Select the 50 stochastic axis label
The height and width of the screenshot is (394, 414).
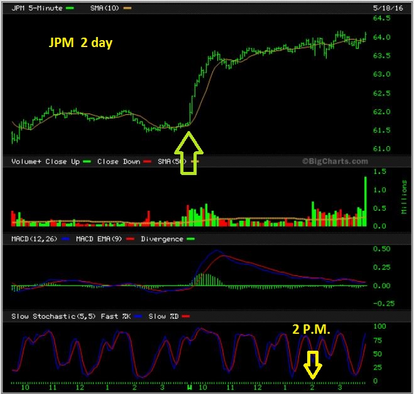click(x=378, y=354)
